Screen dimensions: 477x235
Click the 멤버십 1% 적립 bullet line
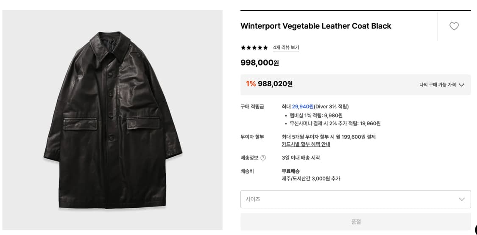pos(316,116)
